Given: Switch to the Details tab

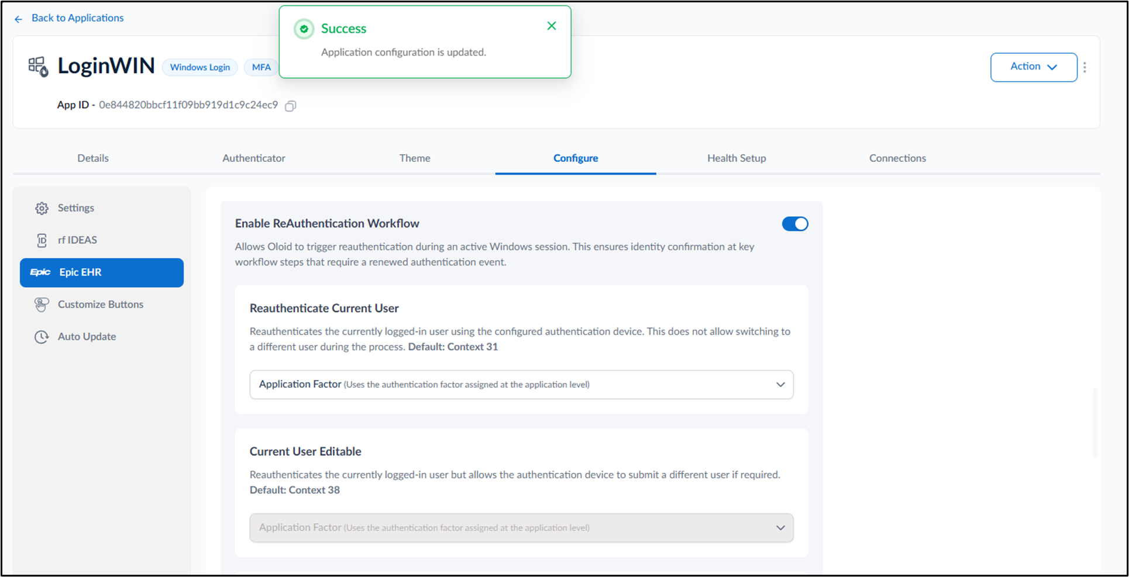Looking at the screenshot, I should coord(93,158).
